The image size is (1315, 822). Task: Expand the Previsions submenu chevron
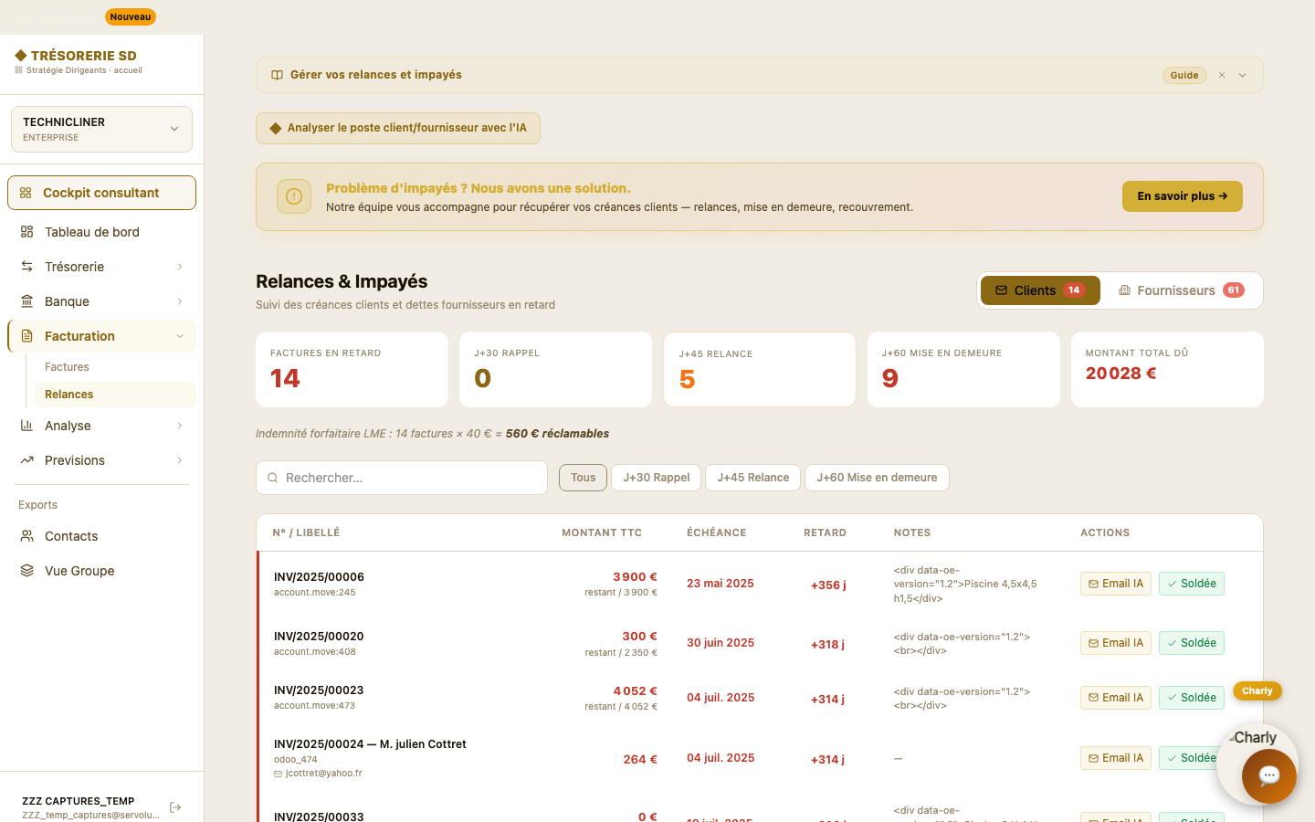[180, 460]
